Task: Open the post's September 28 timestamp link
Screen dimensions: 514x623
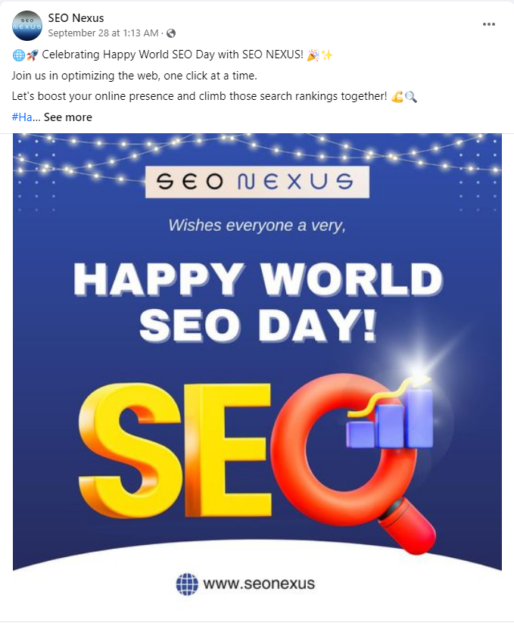Action: (103, 33)
